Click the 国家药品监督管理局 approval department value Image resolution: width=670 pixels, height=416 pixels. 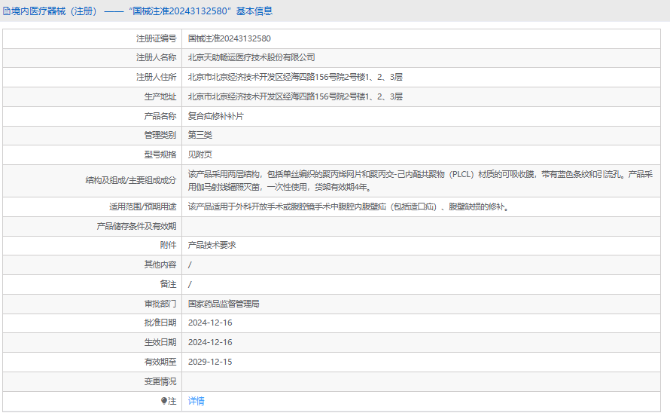tap(224, 304)
